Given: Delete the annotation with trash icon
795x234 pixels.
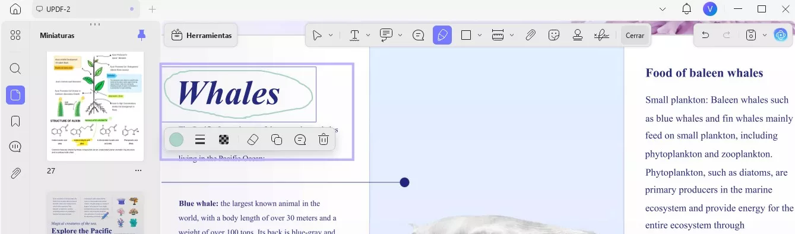Looking at the screenshot, I should click(x=324, y=140).
